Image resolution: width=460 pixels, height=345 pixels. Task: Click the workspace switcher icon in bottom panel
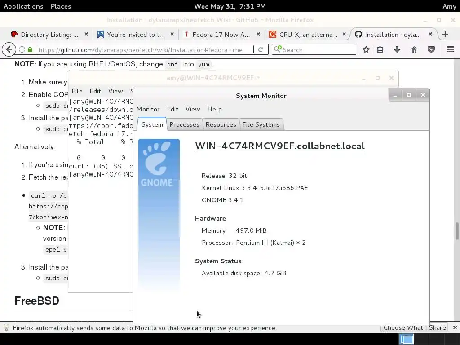pyautogui.click(x=406, y=339)
